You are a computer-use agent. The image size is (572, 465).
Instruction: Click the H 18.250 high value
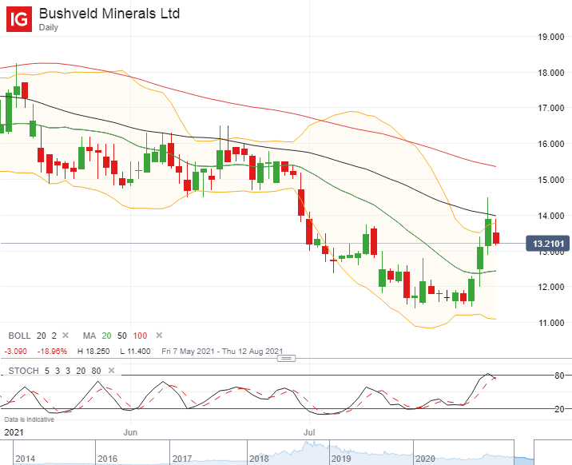(x=93, y=352)
